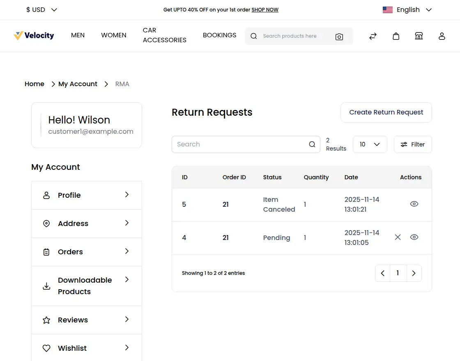The width and height of the screenshot is (460, 361).
Task: Go to next page of return requests
Action: pyautogui.click(x=414, y=273)
